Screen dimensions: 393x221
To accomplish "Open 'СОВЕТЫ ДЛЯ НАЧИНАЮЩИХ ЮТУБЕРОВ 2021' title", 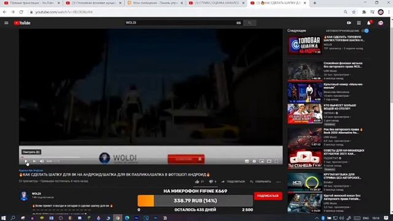I will coord(344,152).
